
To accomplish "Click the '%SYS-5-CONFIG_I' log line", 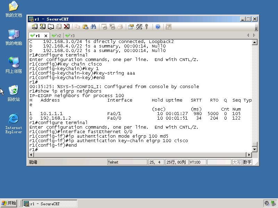I will click(x=114, y=86).
